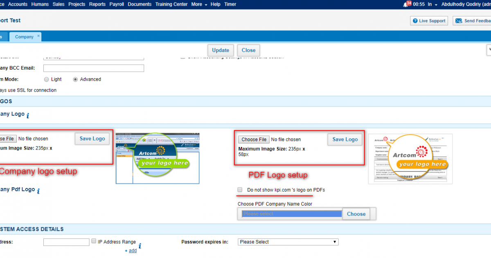The width and height of the screenshot is (491, 258).
Task: Click Choose button for PDF name color
Action: [x=356, y=214]
